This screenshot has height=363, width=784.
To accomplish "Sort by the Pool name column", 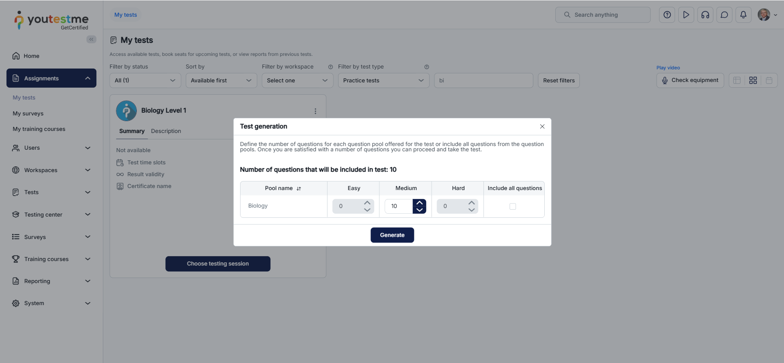I will (283, 188).
